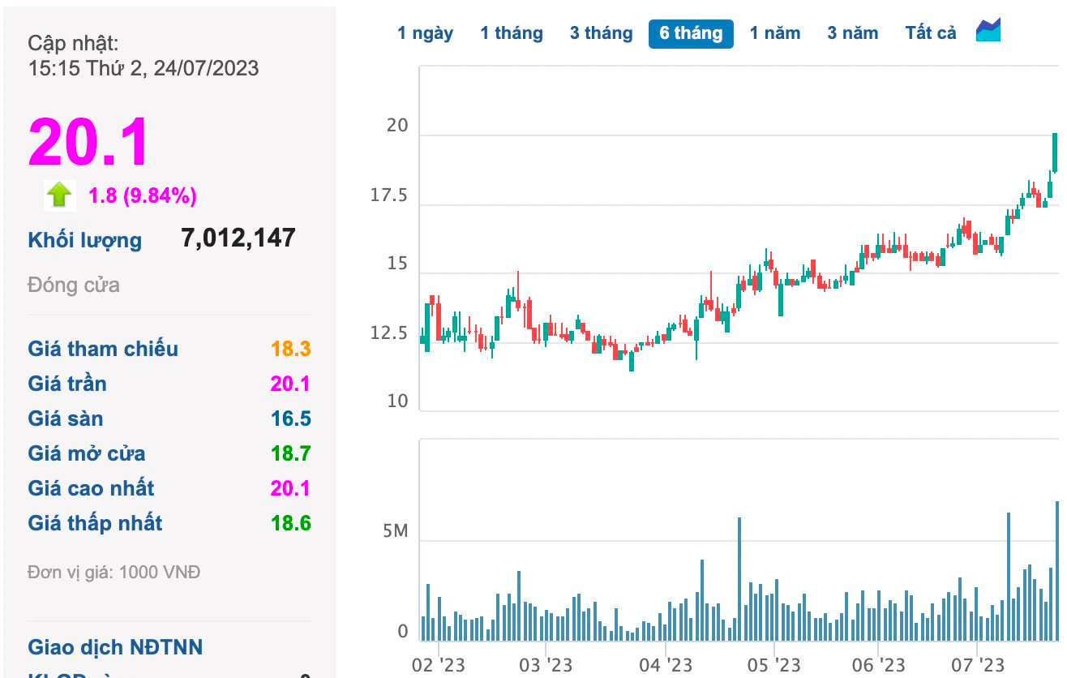Click the 06 '23 x-axis label

pos(878,666)
